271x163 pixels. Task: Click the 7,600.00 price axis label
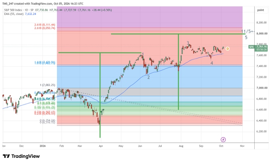pos(262,55)
